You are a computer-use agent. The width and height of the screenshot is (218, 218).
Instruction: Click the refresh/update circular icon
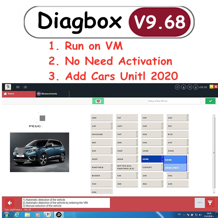tap(177, 87)
